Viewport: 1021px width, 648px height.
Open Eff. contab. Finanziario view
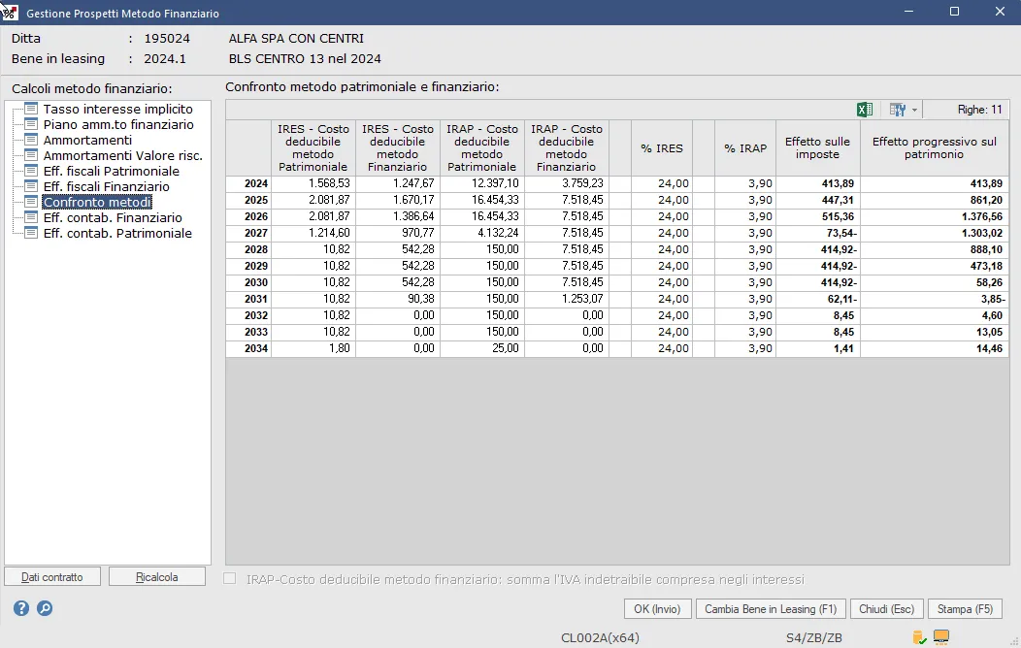tap(113, 218)
